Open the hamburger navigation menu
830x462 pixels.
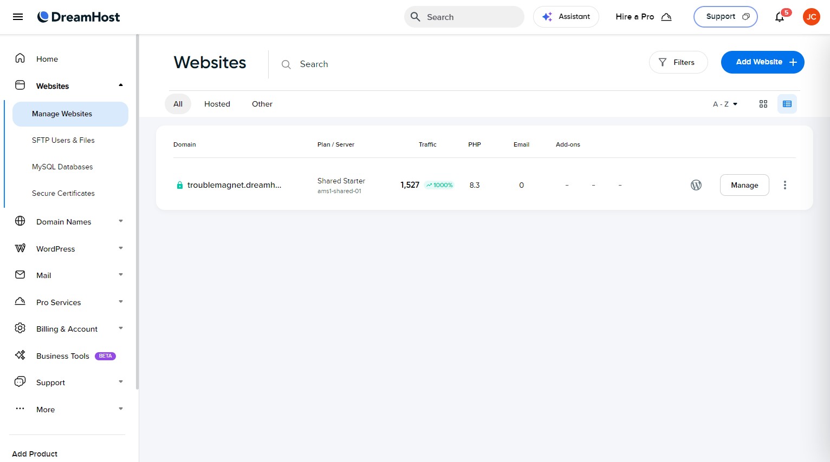point(18,17)
